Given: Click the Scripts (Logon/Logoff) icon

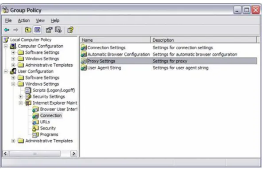Looking at the screenshot, I should 28,90.
